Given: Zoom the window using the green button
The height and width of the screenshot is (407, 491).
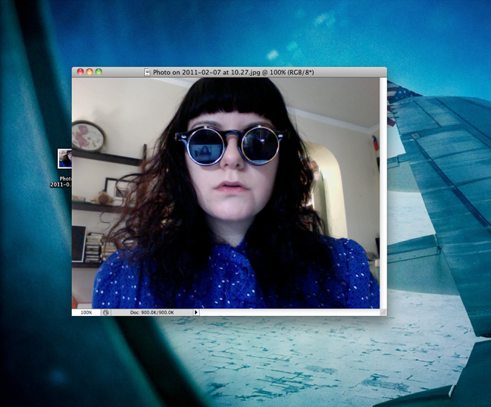Looking at the screenshot, I should tap(99, 72).
